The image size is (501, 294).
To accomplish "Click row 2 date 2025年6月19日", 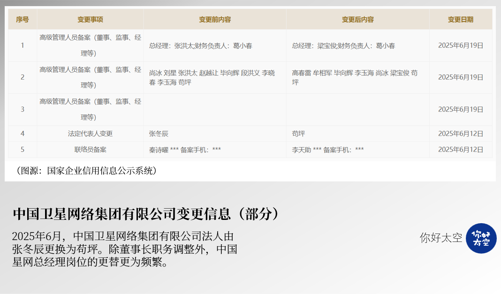I will point(461,77).
